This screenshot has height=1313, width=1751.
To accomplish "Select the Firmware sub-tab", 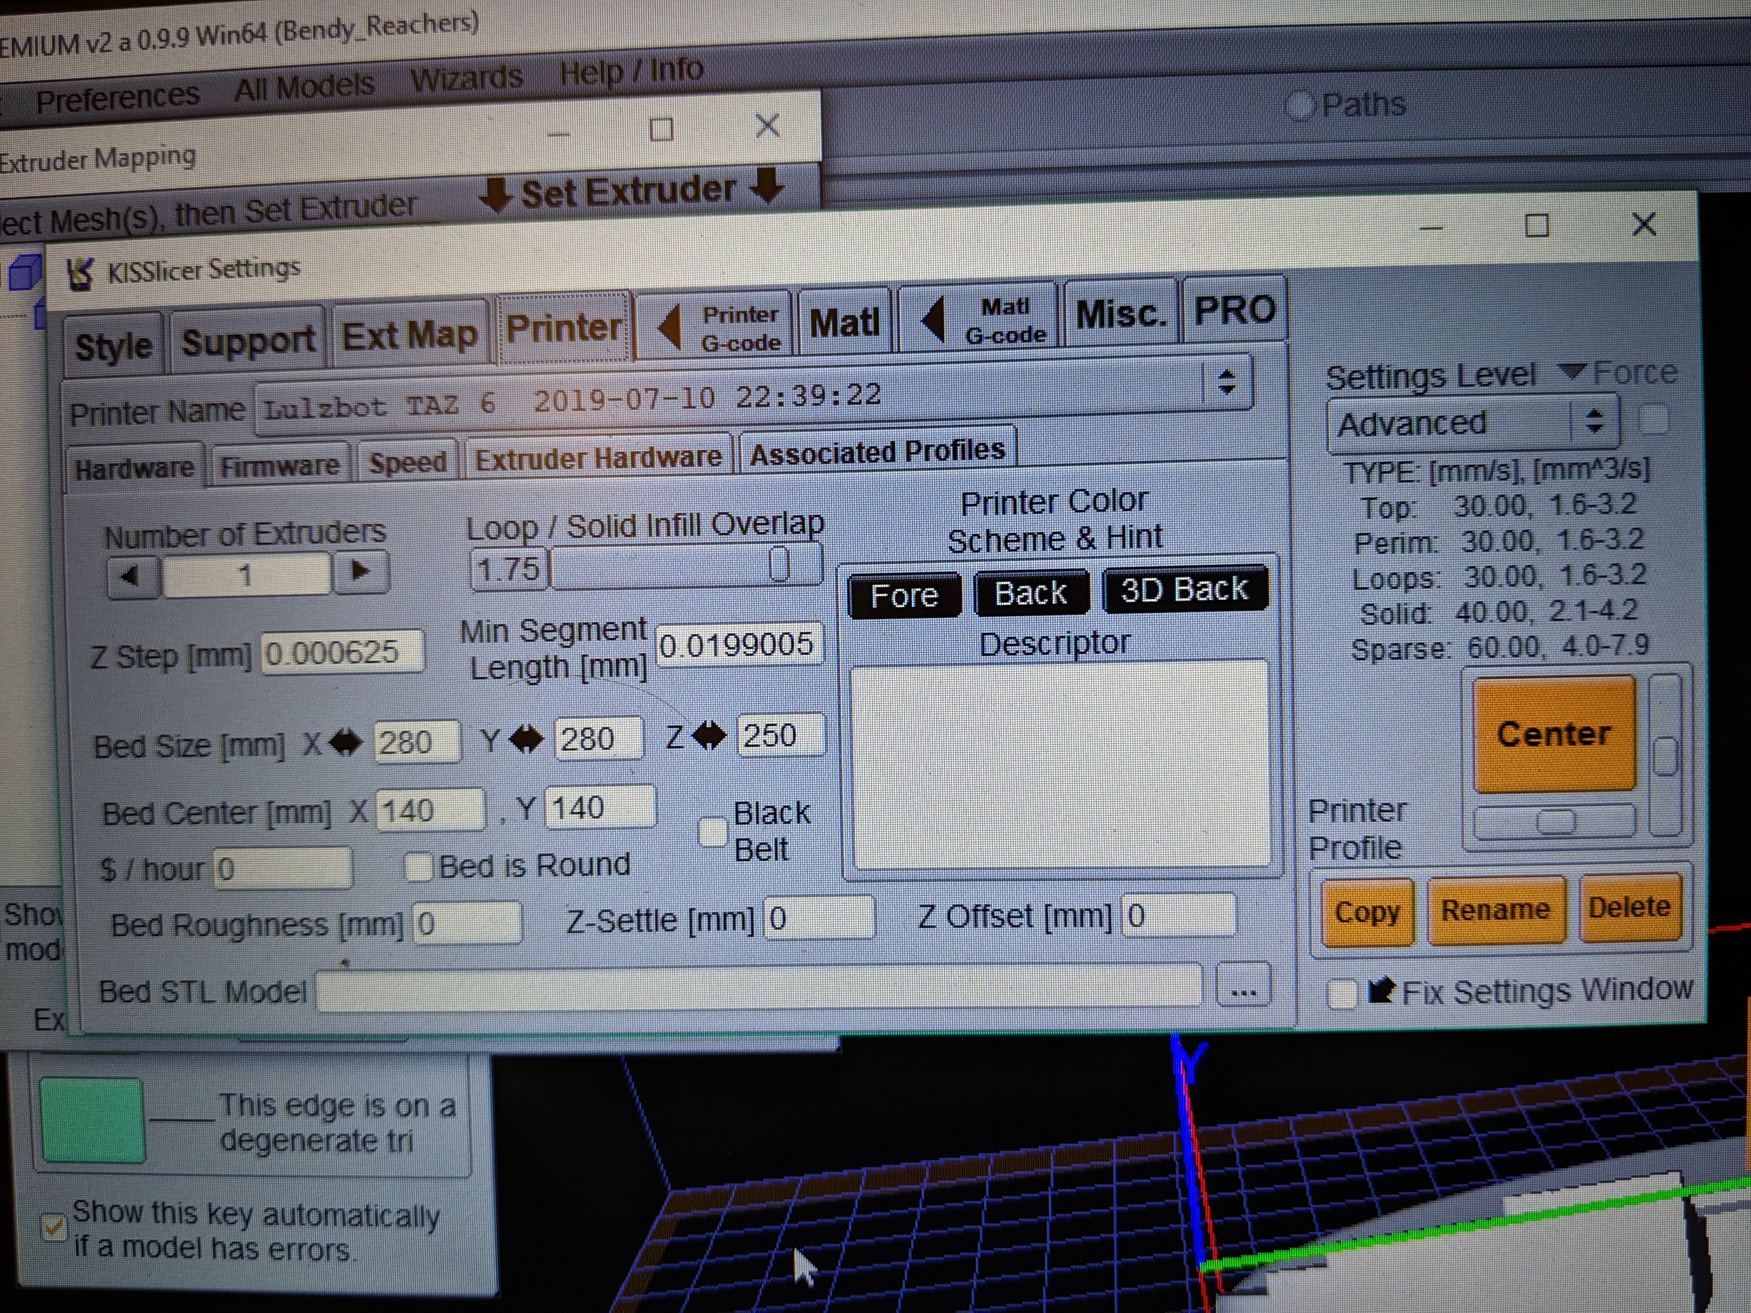I will (x=279, y=465).
